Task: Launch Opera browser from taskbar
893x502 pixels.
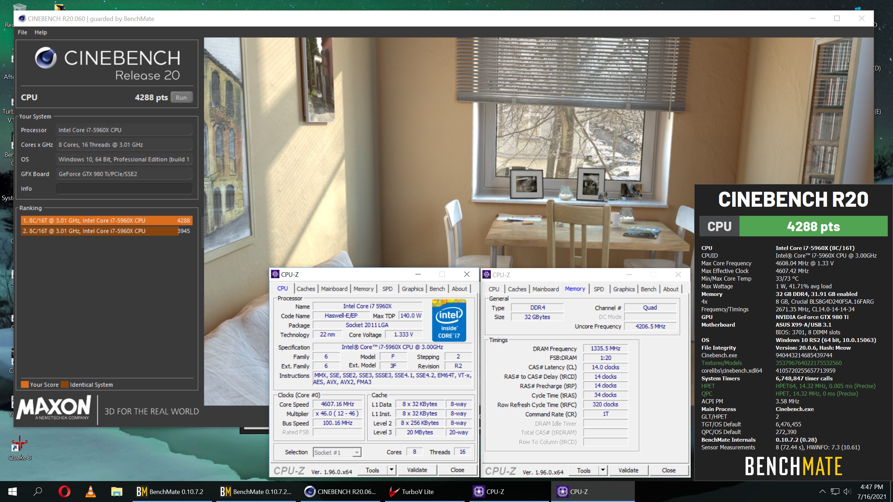Action: [64, 492]
